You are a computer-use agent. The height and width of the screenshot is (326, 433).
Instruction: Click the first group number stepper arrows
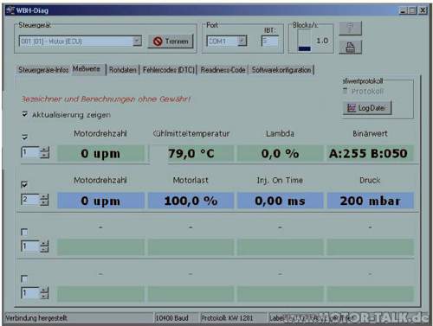[x=44, y=152]
